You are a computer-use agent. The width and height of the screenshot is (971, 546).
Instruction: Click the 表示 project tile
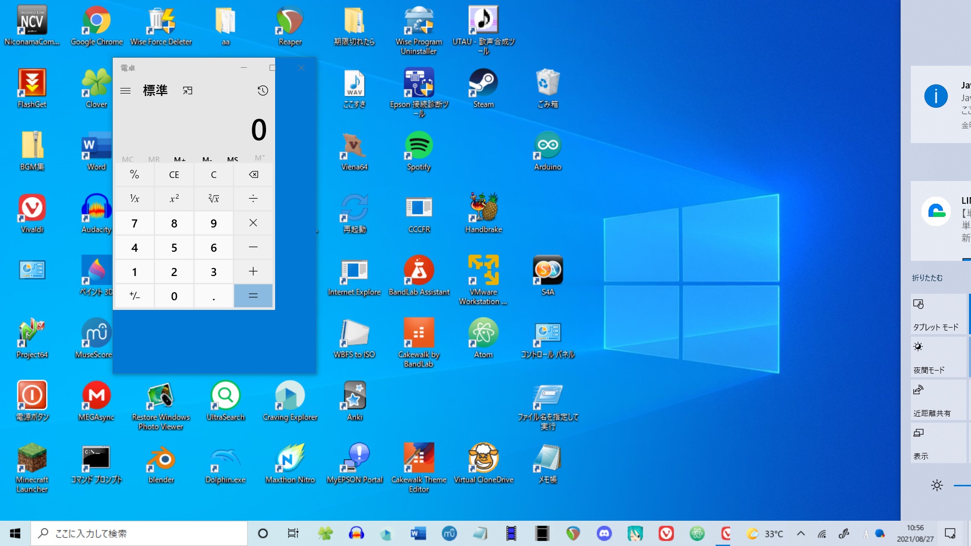point(939,442)
